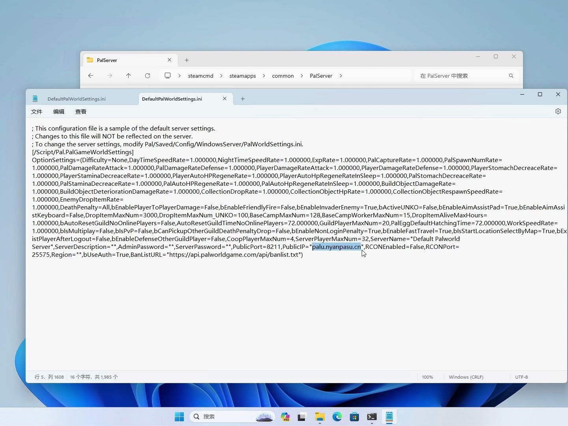The image size is (568, 426).
Task: Go back in File Explorer
Action: [91, 76]
